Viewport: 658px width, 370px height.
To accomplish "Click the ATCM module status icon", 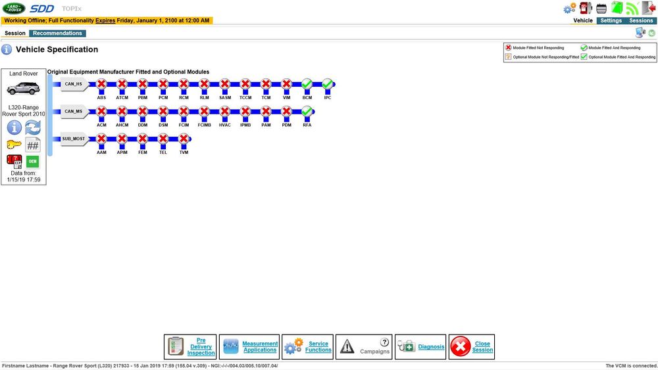I will click(122, 84).
